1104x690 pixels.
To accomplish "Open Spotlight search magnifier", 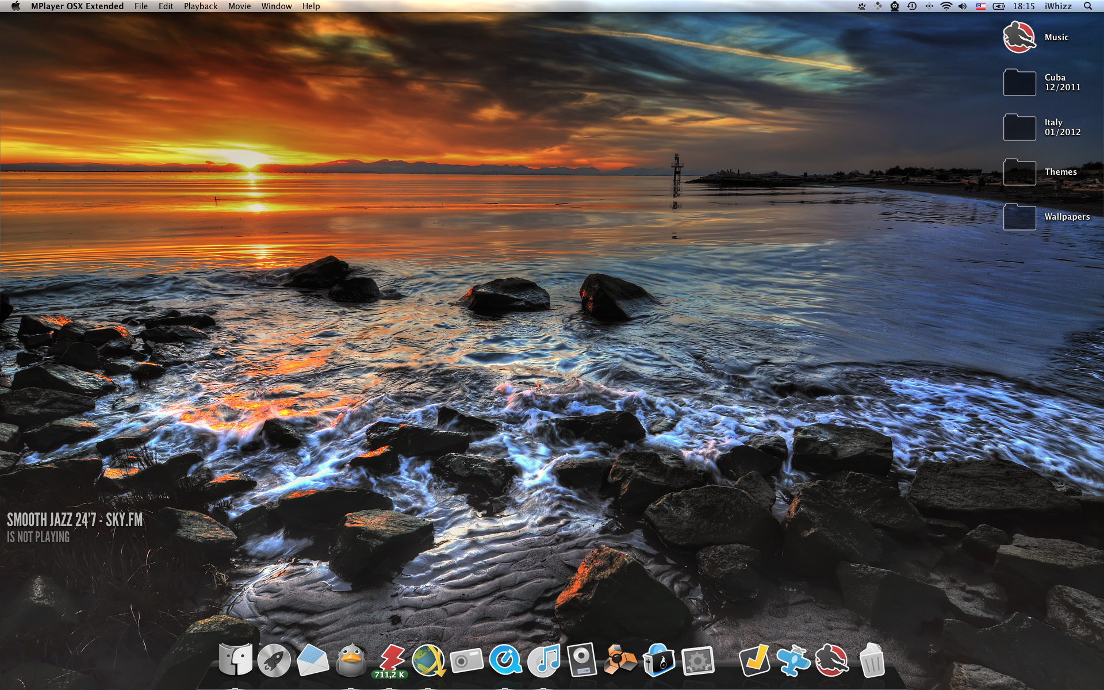I will (1088, 6).
